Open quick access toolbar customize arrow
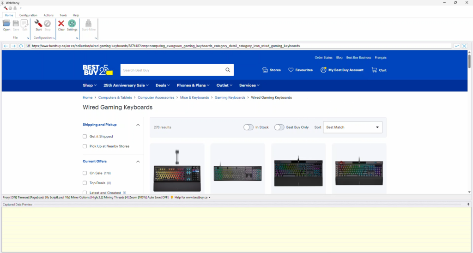The width and height of the screenshot is (473, 253). (x=21, y=8)
